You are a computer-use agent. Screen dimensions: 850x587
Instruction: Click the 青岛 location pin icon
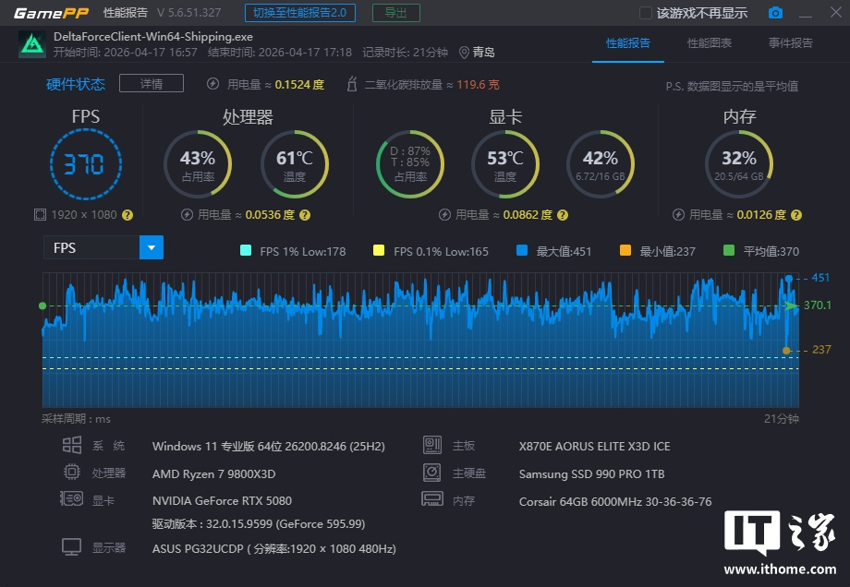(x=464, y=53)
